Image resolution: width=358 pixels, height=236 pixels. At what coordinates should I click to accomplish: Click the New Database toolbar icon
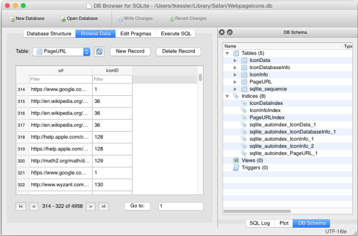point(12,19)
